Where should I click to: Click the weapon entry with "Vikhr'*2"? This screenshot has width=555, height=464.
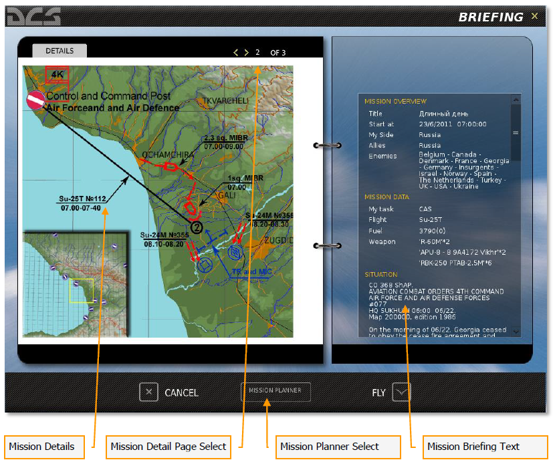click(x=463, y=252)
